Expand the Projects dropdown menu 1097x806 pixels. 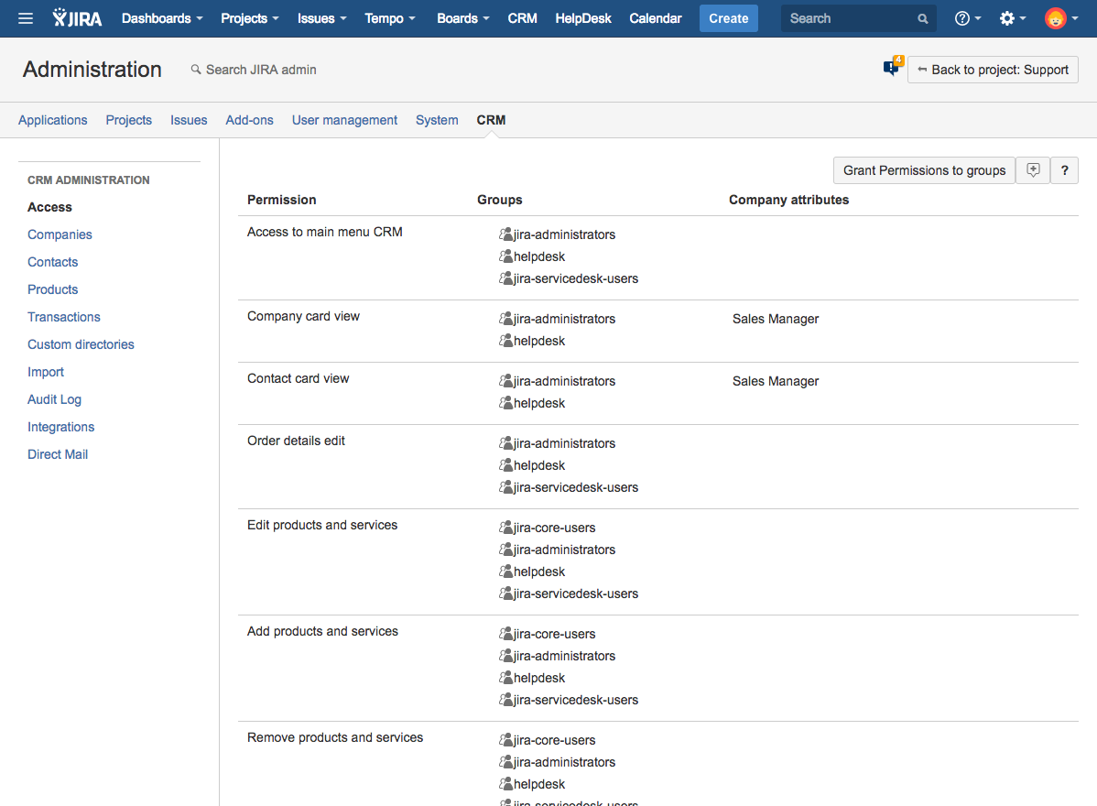pos(250,18)
